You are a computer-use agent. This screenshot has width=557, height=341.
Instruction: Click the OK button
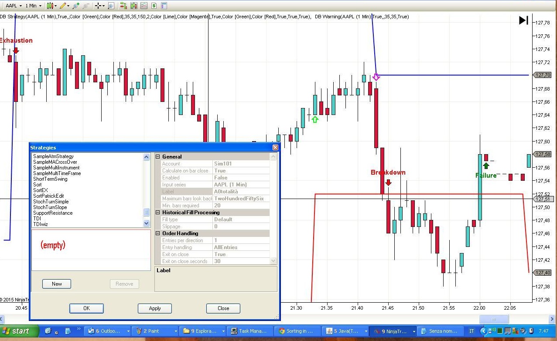[x=86, y=308]
